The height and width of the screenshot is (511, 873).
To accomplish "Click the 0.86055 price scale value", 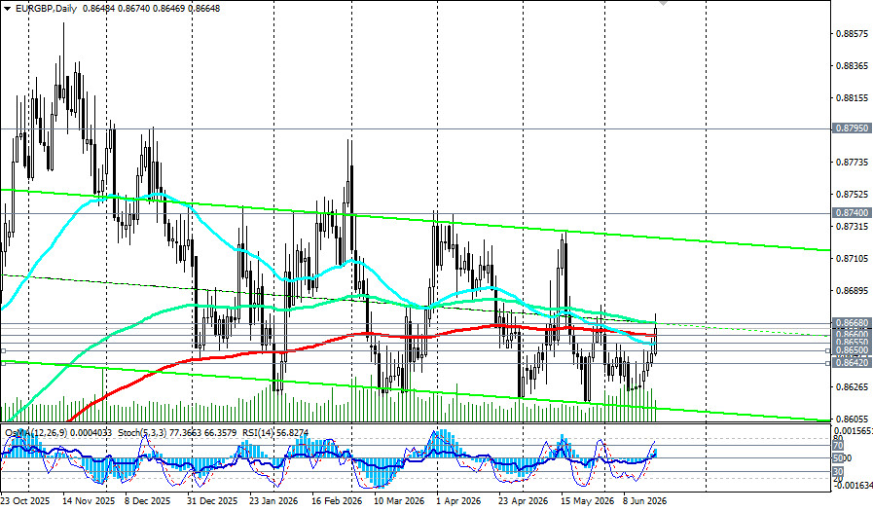I will click(x=852, y=420).
